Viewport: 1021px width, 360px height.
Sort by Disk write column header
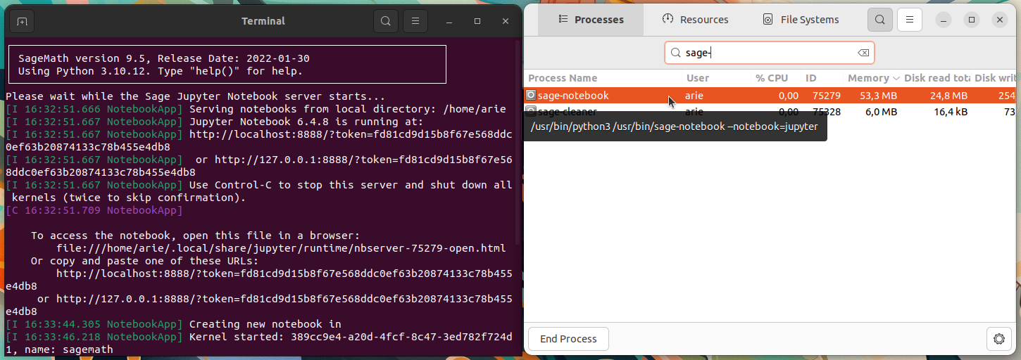point(995,78)
